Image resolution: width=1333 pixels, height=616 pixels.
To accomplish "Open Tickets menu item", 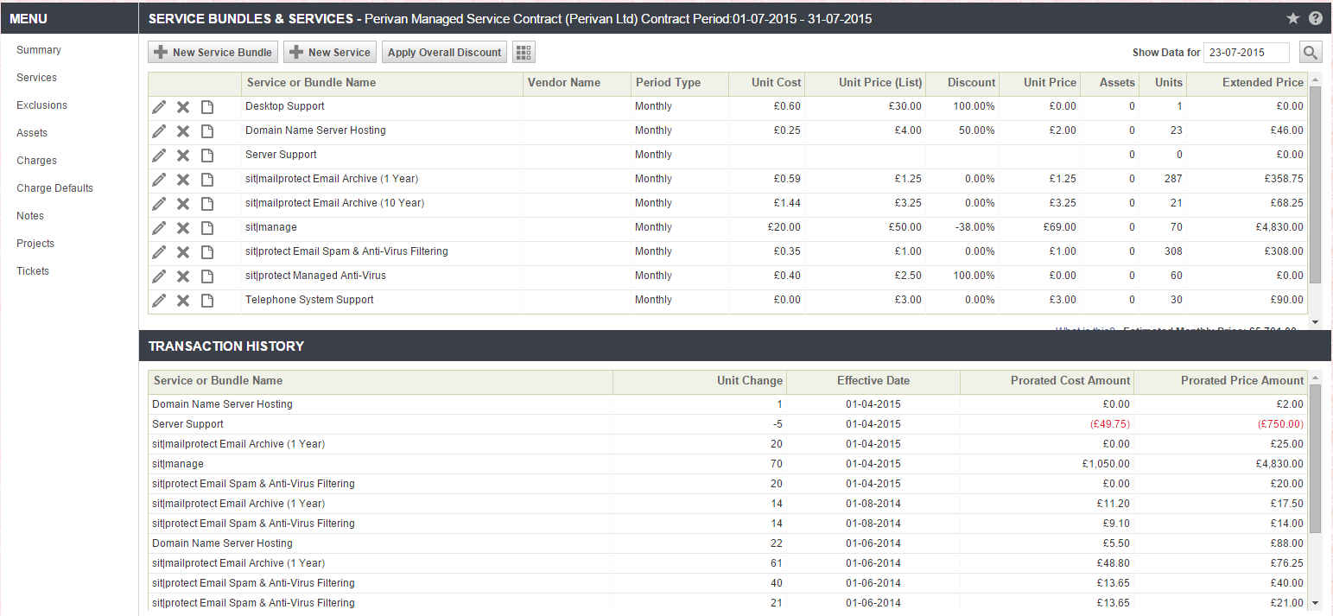I will (x=33, y=271).
